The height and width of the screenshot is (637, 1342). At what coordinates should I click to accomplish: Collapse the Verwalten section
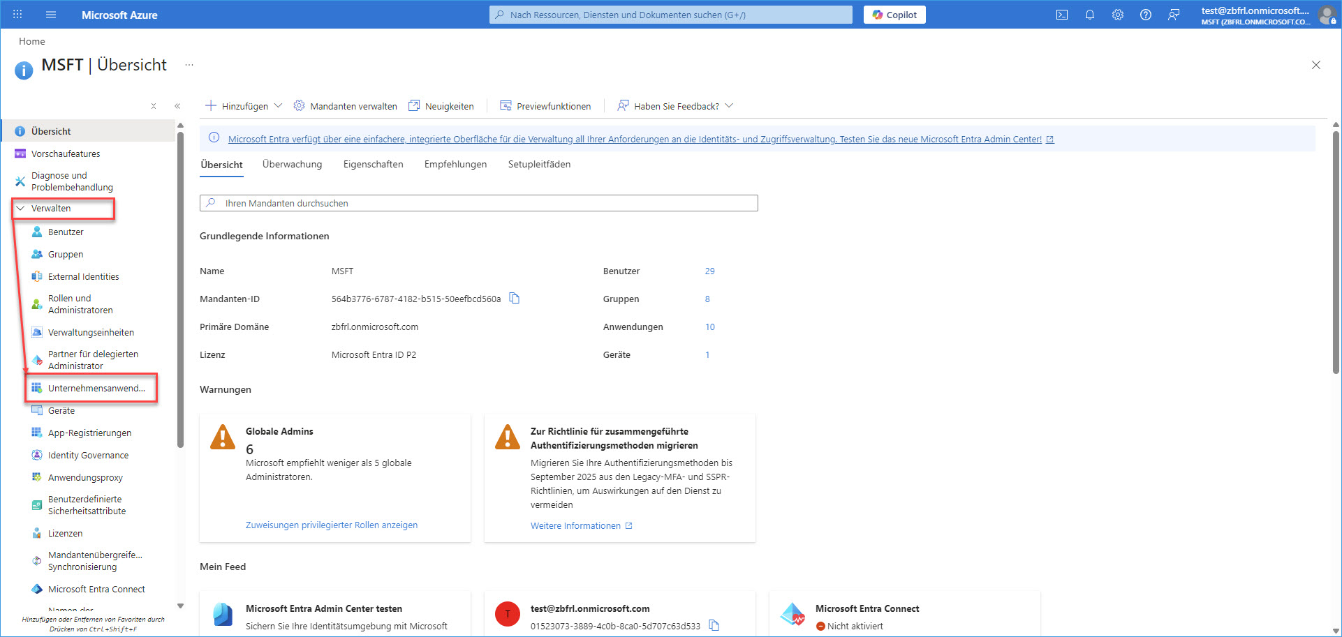coord(52,207)
